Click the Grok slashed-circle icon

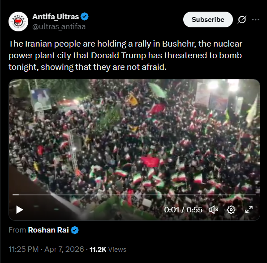pos(242,20)
